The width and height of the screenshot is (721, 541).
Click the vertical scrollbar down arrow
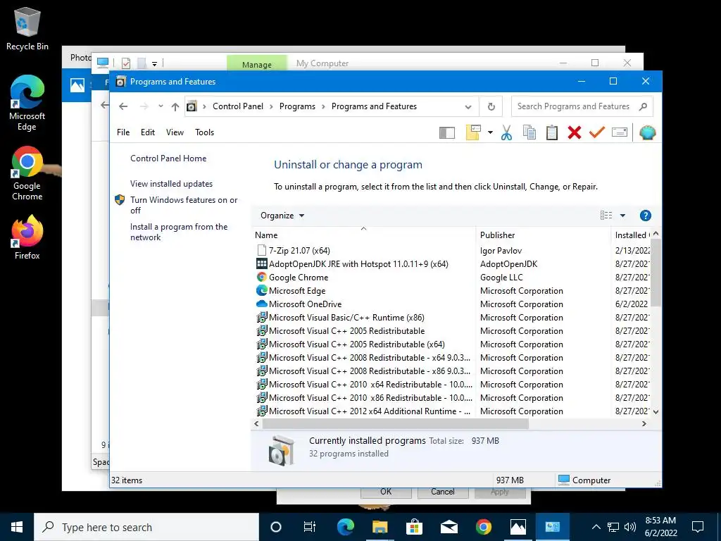click(656, 412)
